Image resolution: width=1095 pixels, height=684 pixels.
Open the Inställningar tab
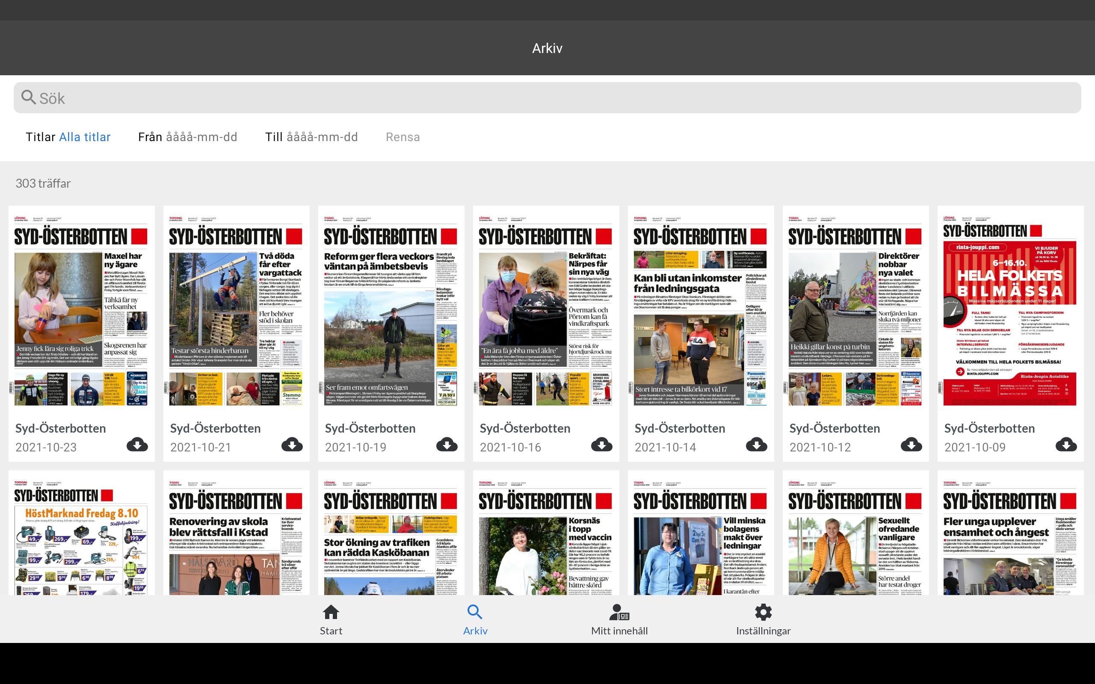click(763, 620)
